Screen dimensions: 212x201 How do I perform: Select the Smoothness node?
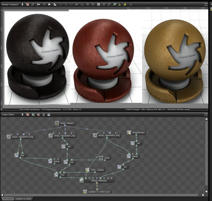pyautogui.click(x=136, y=133)
